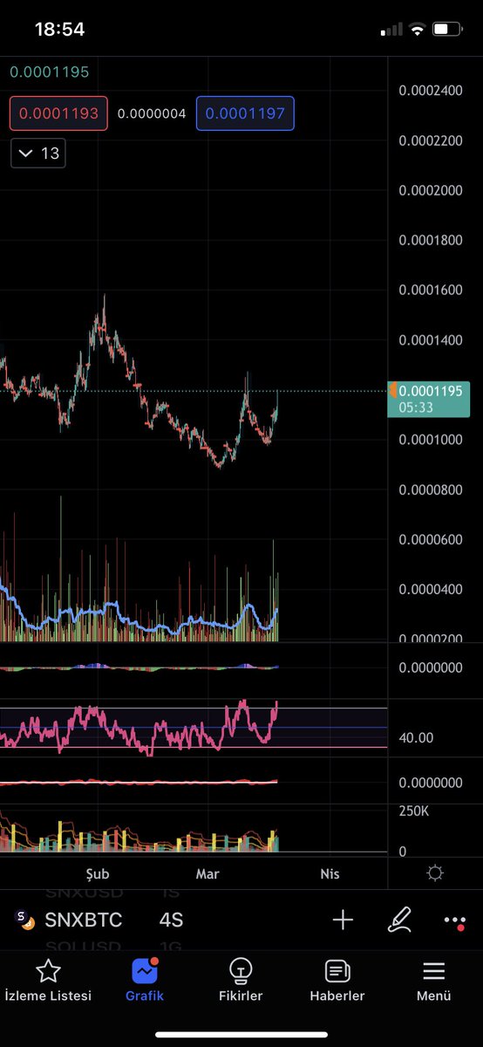483x1047 pixels.
Task: Switch to the Grafik tab
Action: coord(144,980)
